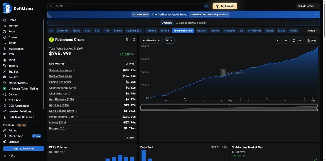The height and width of the screenshot is (161, 326).
Task: Open Equities sidebar item
Action: tap(13, 71)
